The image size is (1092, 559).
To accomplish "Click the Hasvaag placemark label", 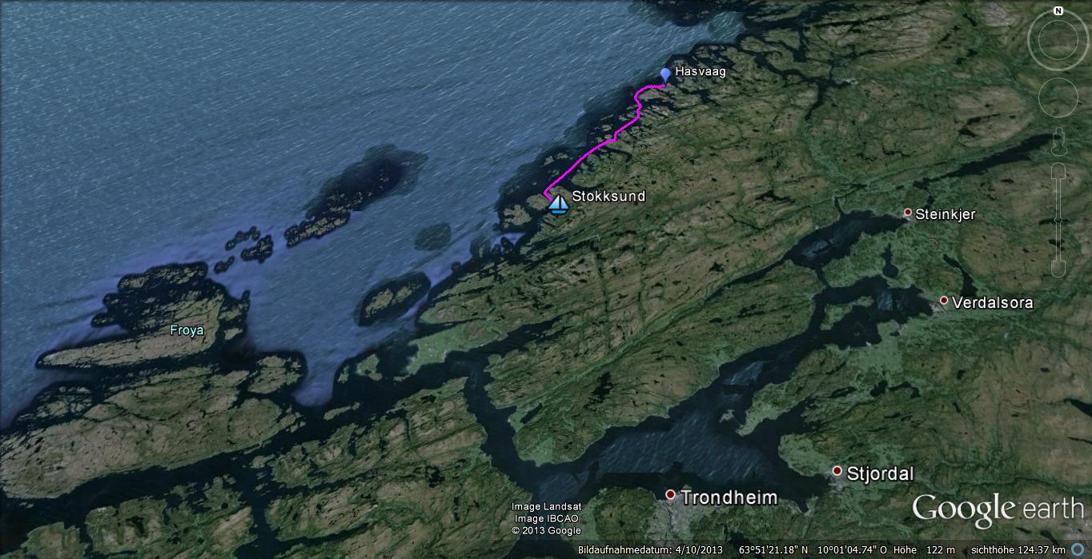I will click(694, 71).
